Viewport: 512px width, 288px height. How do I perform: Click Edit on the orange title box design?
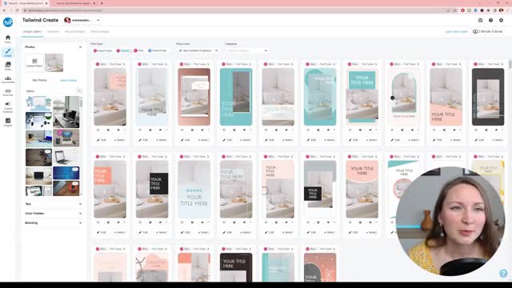(x=102, y=233)
